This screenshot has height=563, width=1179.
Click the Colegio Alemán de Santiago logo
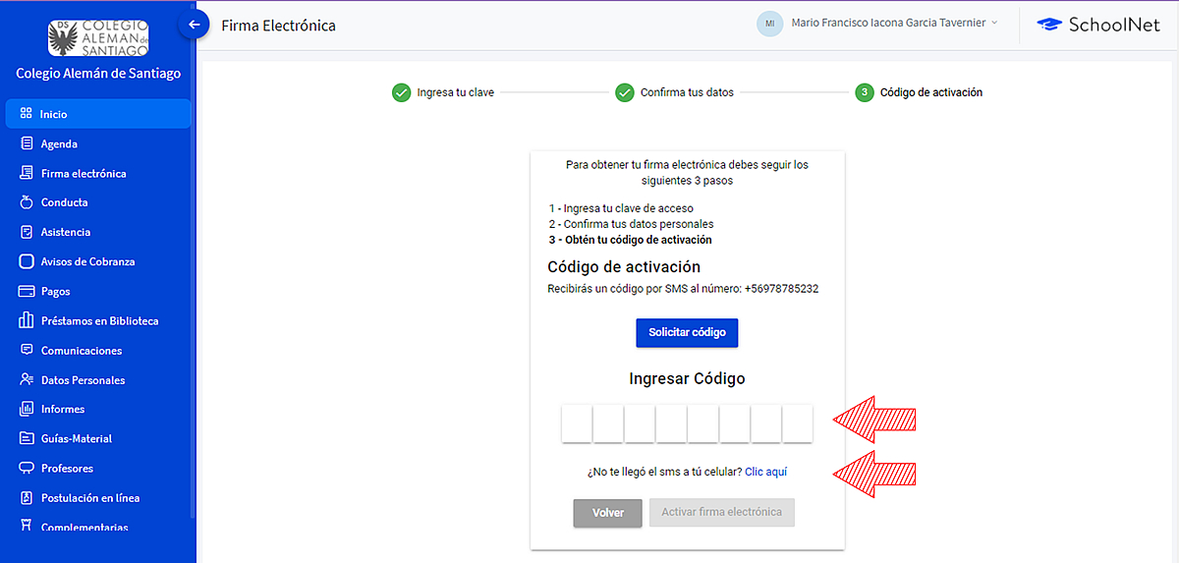coord(98,37)
